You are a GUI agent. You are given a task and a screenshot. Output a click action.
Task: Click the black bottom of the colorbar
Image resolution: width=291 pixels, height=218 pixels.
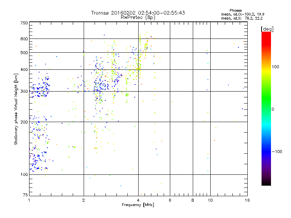pyautogui.click(x=266, y=183)
